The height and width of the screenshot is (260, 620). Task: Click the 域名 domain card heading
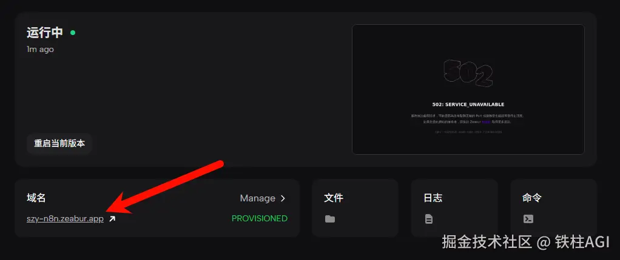(36, 198)
